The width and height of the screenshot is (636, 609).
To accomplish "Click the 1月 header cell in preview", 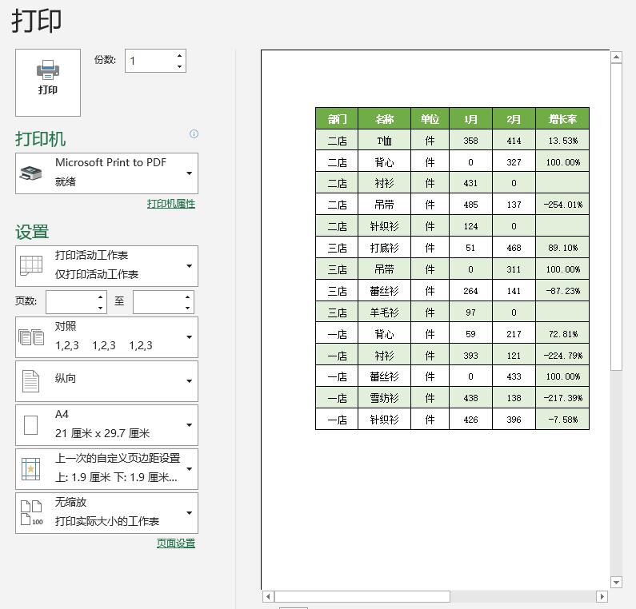I will (470, 119).
